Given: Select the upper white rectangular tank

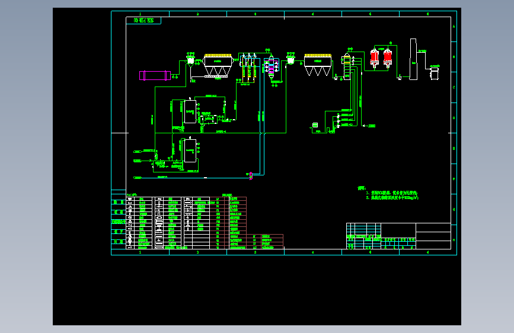Looking at the screenshot, I should [x=190, y=112].
